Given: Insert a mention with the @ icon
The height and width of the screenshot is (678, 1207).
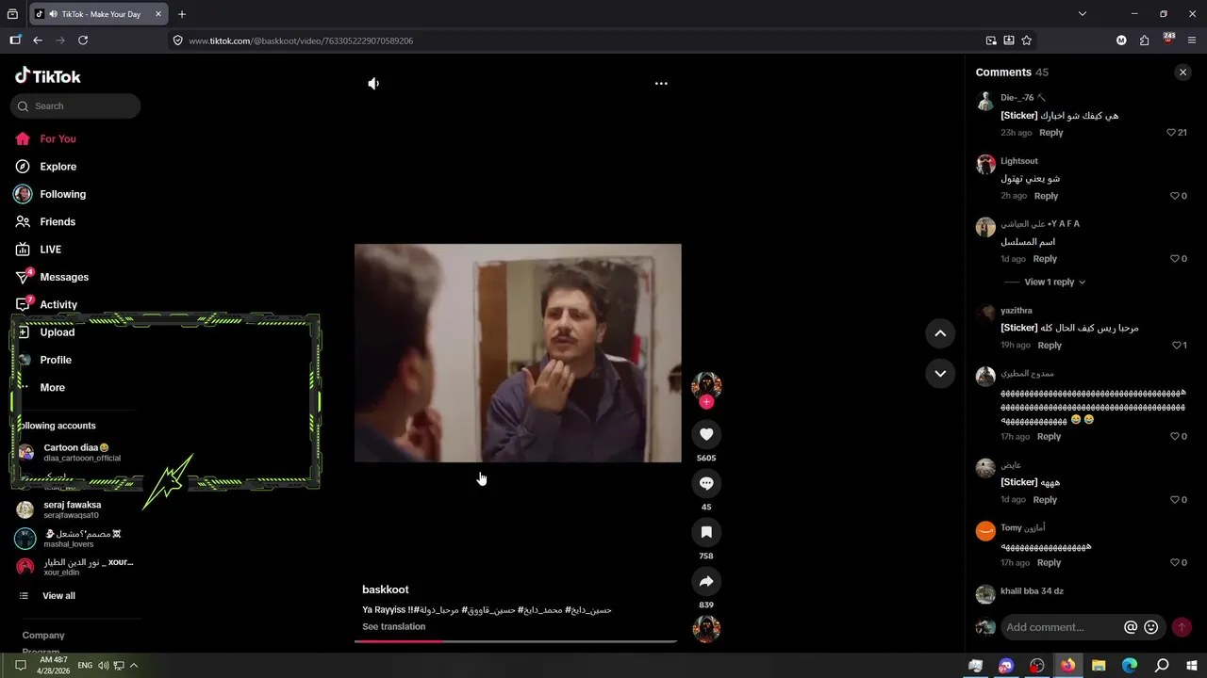Looking at the screenshot, I should pos(1131,627).
